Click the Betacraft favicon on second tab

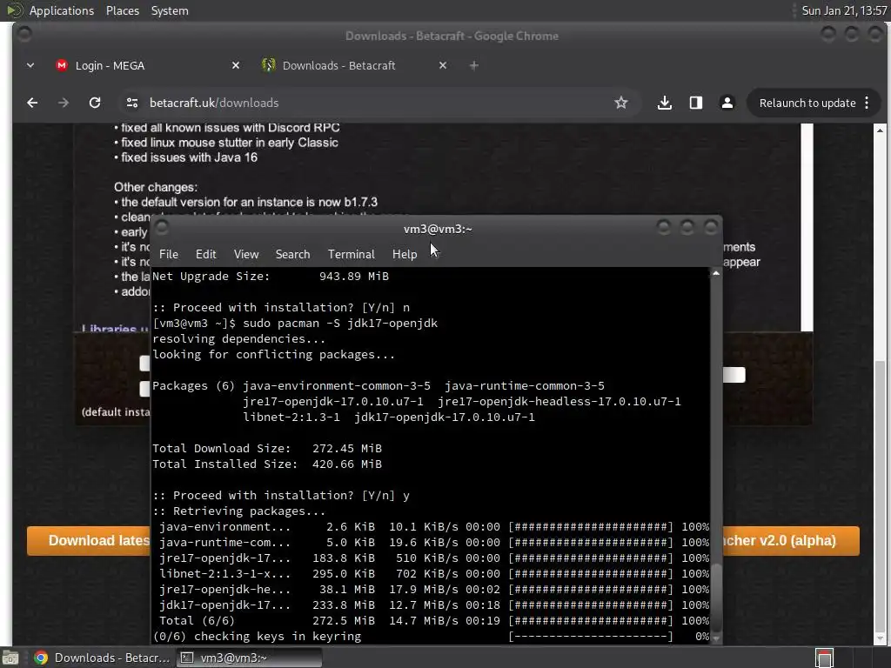268,65
